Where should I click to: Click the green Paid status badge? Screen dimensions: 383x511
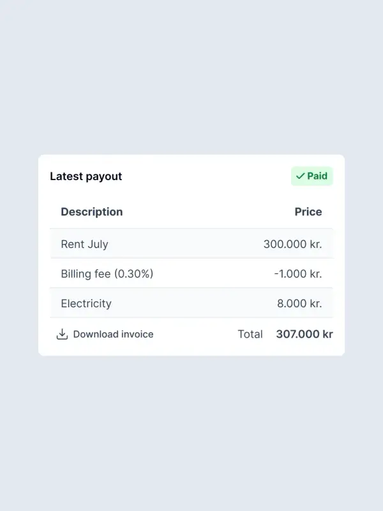pos(312,176)
